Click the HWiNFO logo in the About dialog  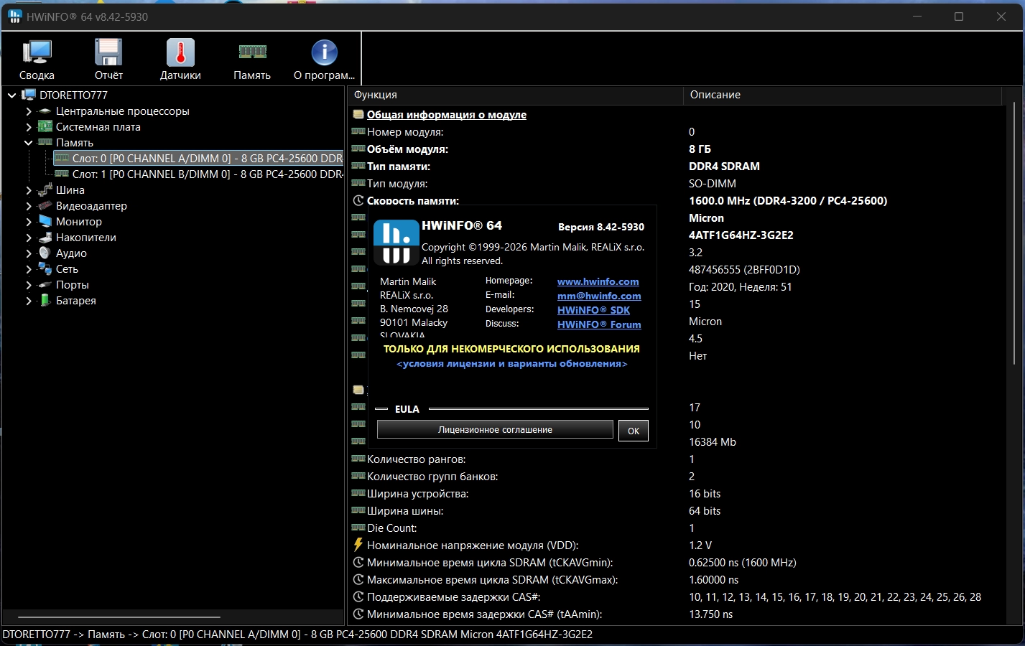[x=396, y=242]
